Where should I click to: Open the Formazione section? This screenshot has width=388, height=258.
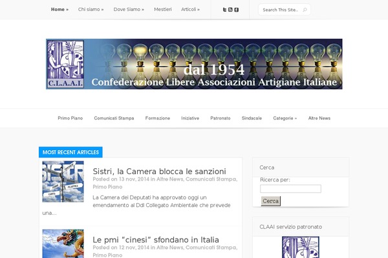158,118
